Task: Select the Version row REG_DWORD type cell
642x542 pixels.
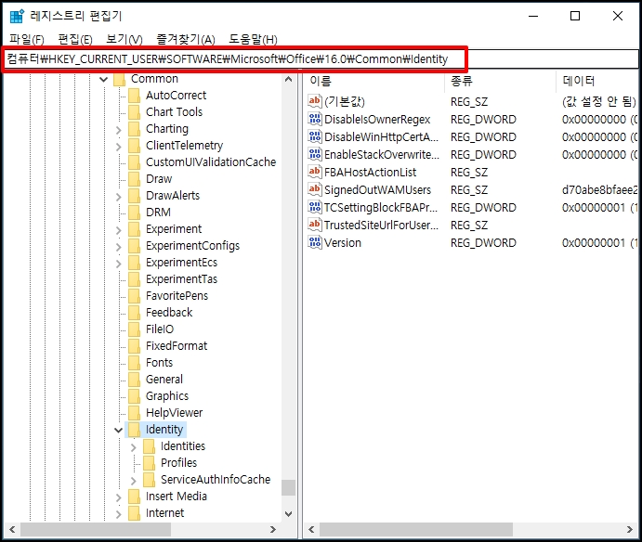Action: pyautogui.click(x=483, y=243)
